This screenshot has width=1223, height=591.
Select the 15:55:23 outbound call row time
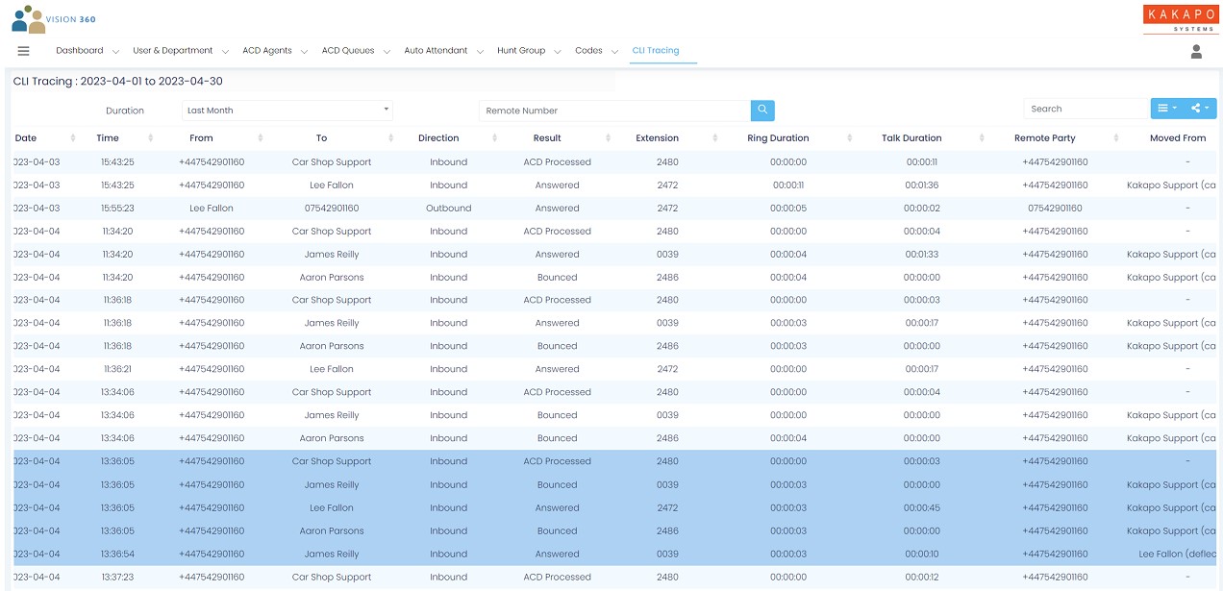pos(116,209)
